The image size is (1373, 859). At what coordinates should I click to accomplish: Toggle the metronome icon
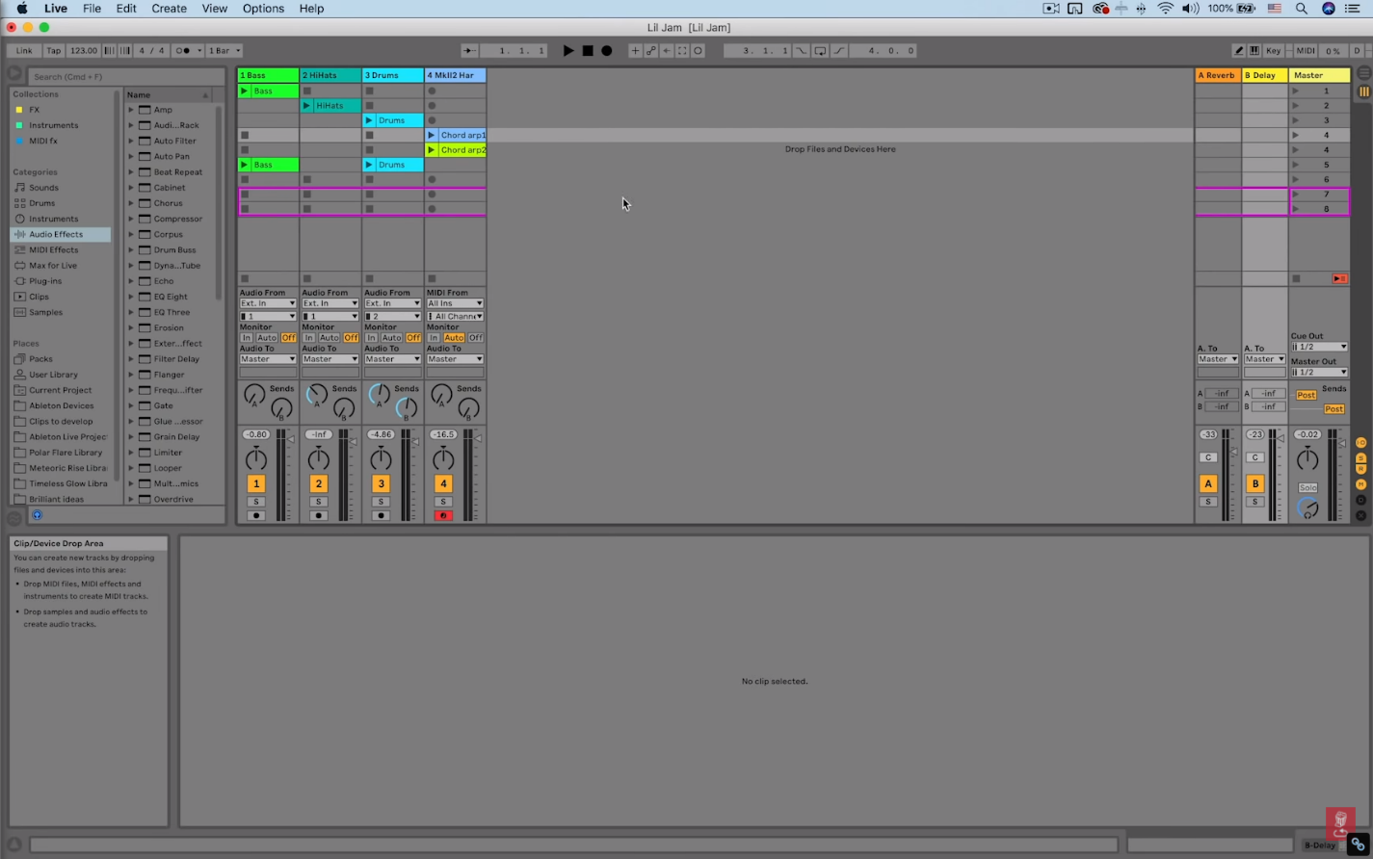click(x=185, y=51)
